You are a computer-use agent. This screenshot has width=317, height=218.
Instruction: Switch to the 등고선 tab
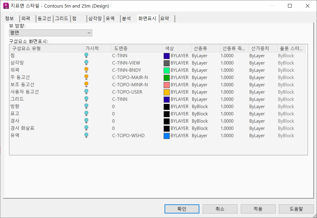click(x=44, y=19)
